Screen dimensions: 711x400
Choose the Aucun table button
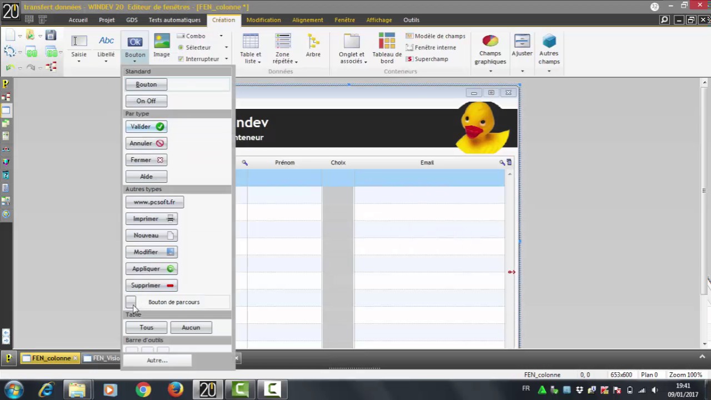[191, 328]
